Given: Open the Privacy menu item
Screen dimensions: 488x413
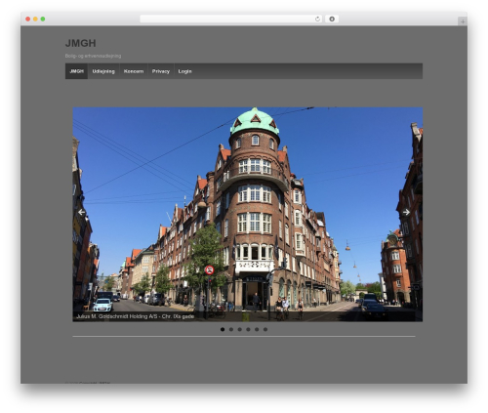Looking at the screenshot, I should tap(161, 71).
